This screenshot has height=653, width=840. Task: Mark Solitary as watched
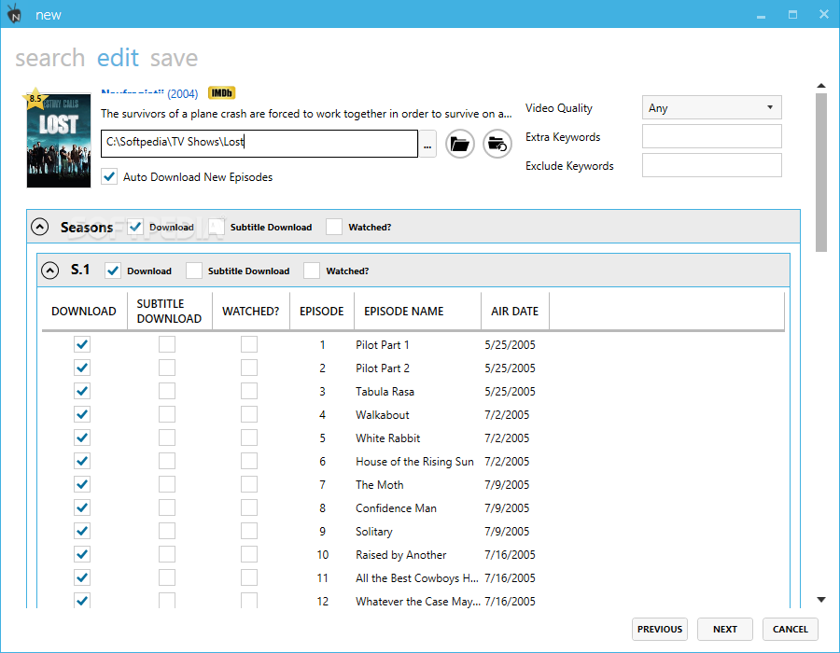248,531
